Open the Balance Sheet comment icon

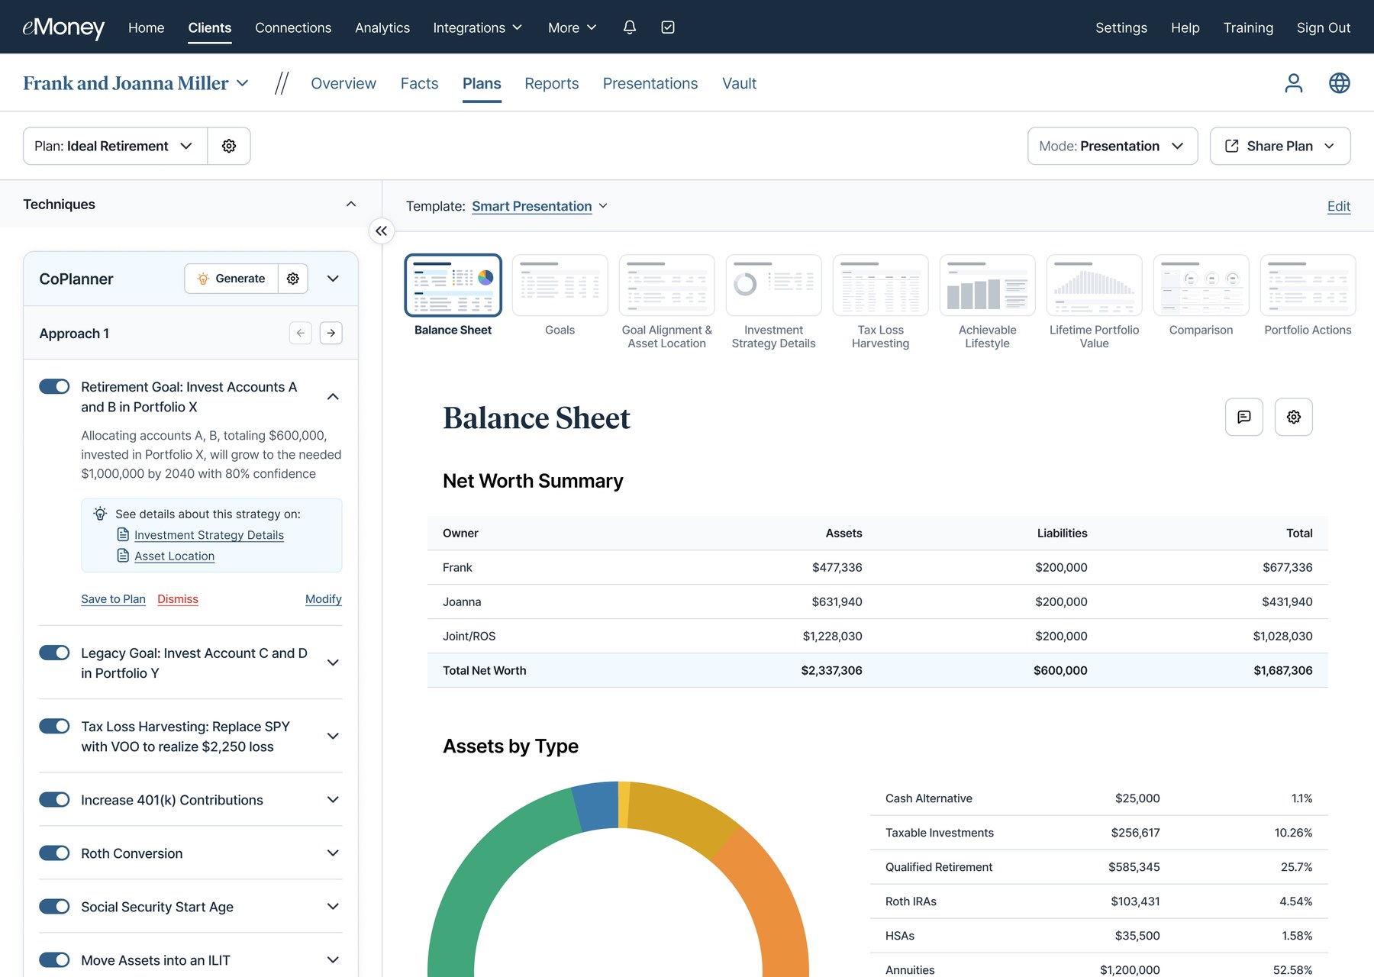tap(1244, 417)
